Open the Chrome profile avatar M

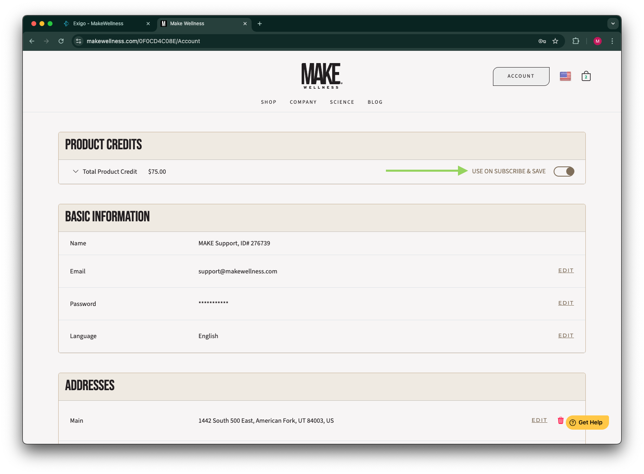tap(597, 41)
